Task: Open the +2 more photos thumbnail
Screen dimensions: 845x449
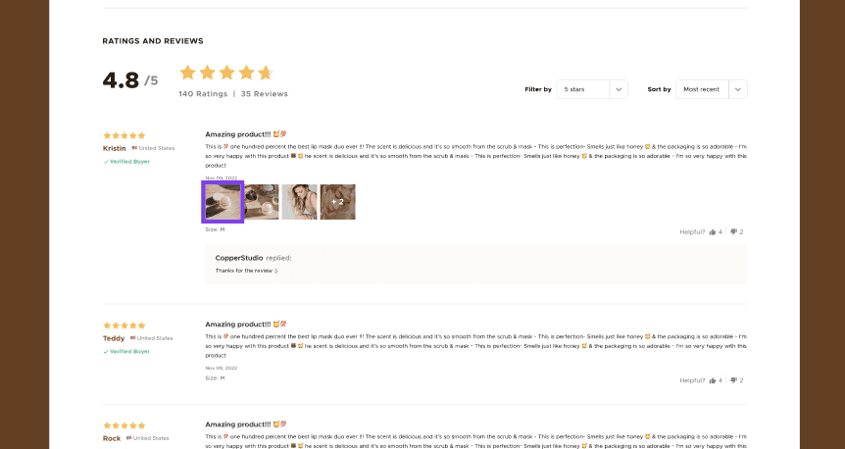Action: 338,202
